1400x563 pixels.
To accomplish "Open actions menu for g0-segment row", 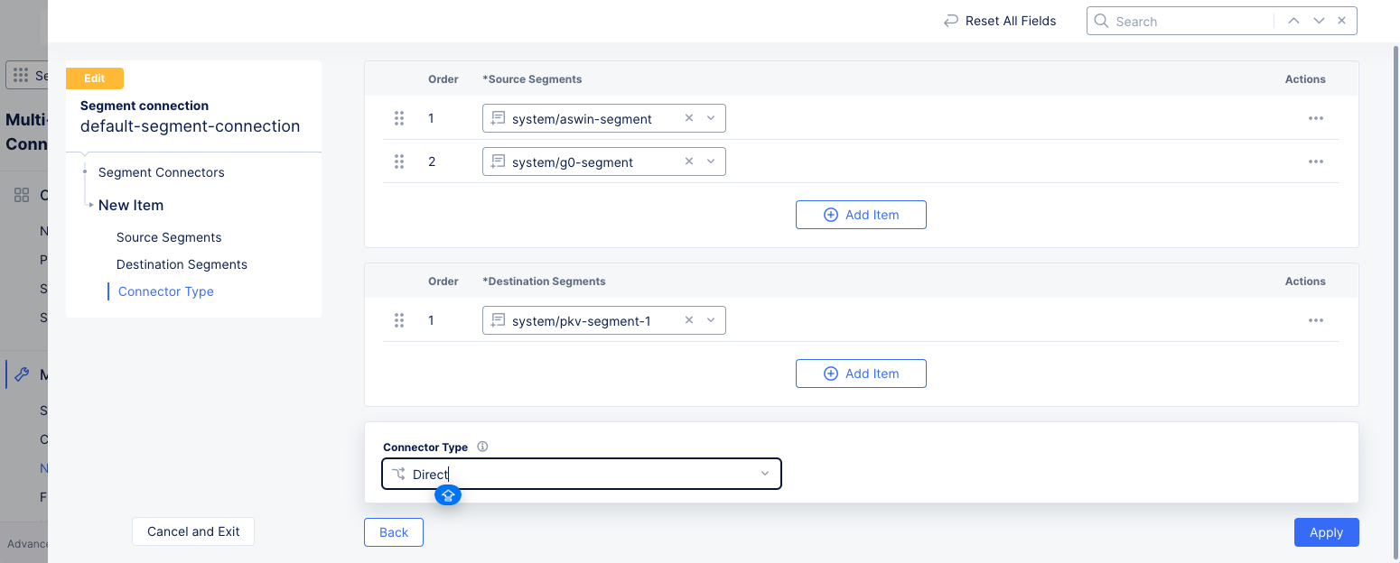I will [1315, 162].
